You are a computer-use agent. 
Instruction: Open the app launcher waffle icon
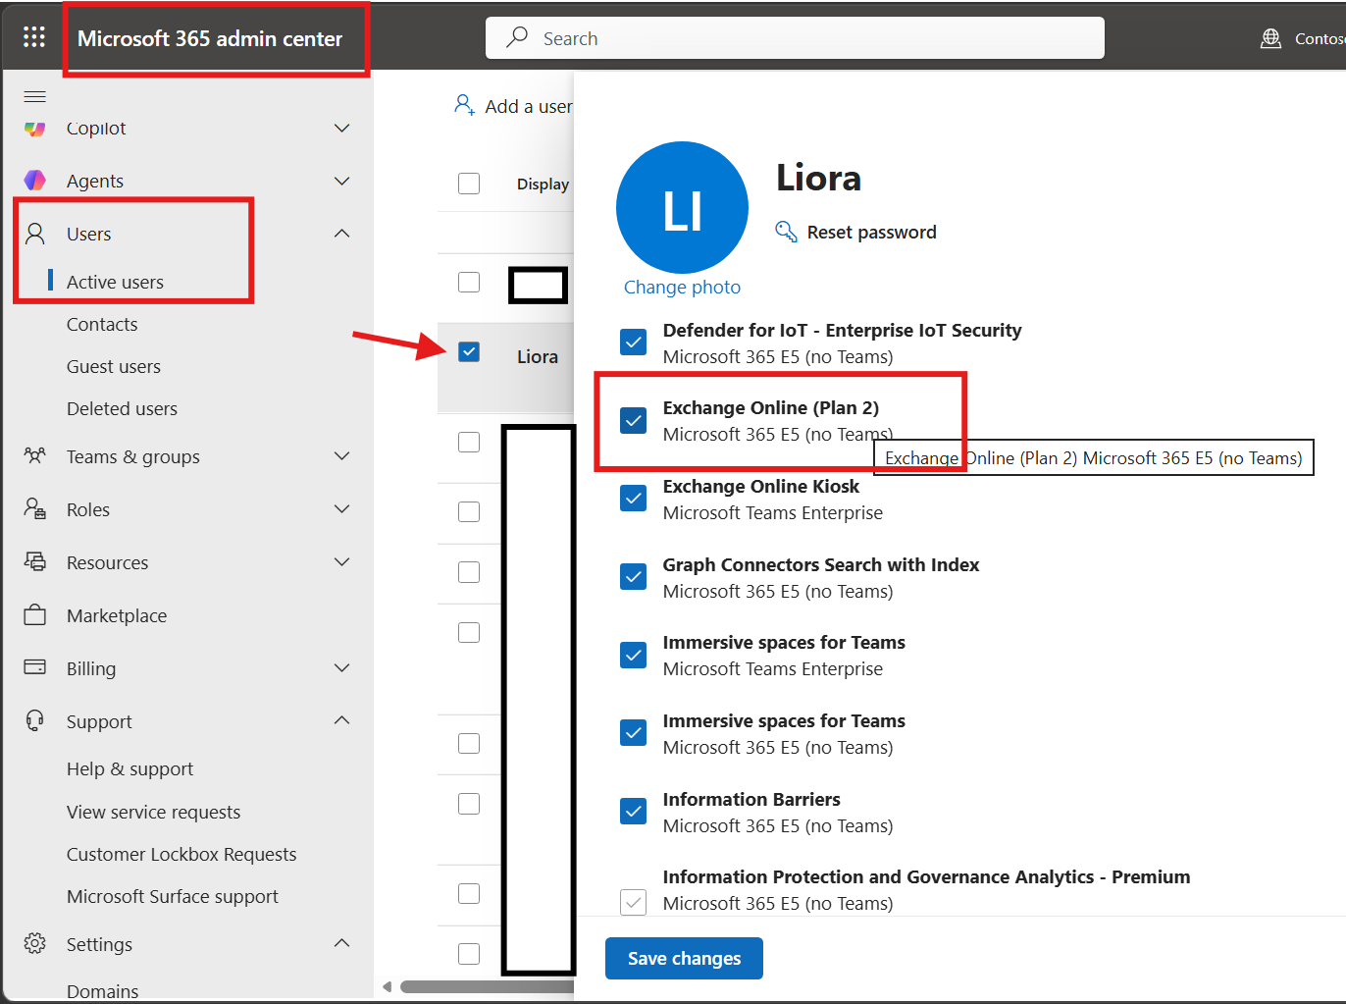pos(34,37)
